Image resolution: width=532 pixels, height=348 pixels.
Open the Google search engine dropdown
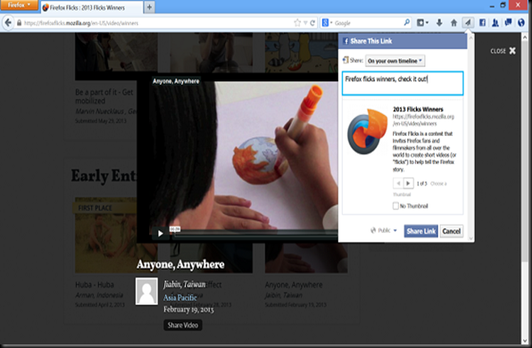point(327,22)
